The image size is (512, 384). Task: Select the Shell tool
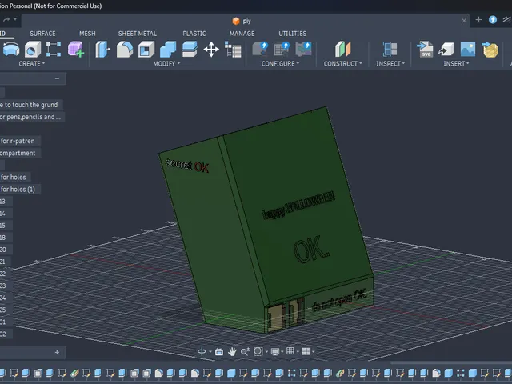[146, 50]
